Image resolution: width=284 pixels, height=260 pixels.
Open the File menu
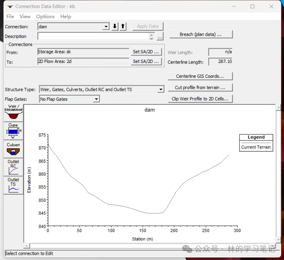point(10,16)
